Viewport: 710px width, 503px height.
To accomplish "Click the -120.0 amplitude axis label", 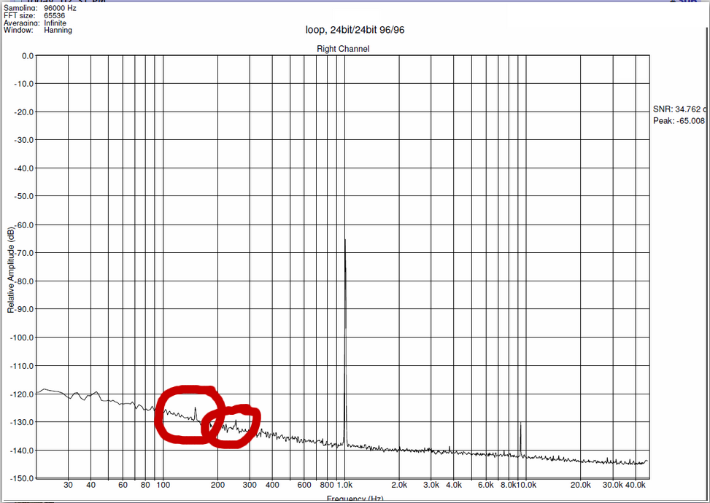I will (x=22, y=394).
